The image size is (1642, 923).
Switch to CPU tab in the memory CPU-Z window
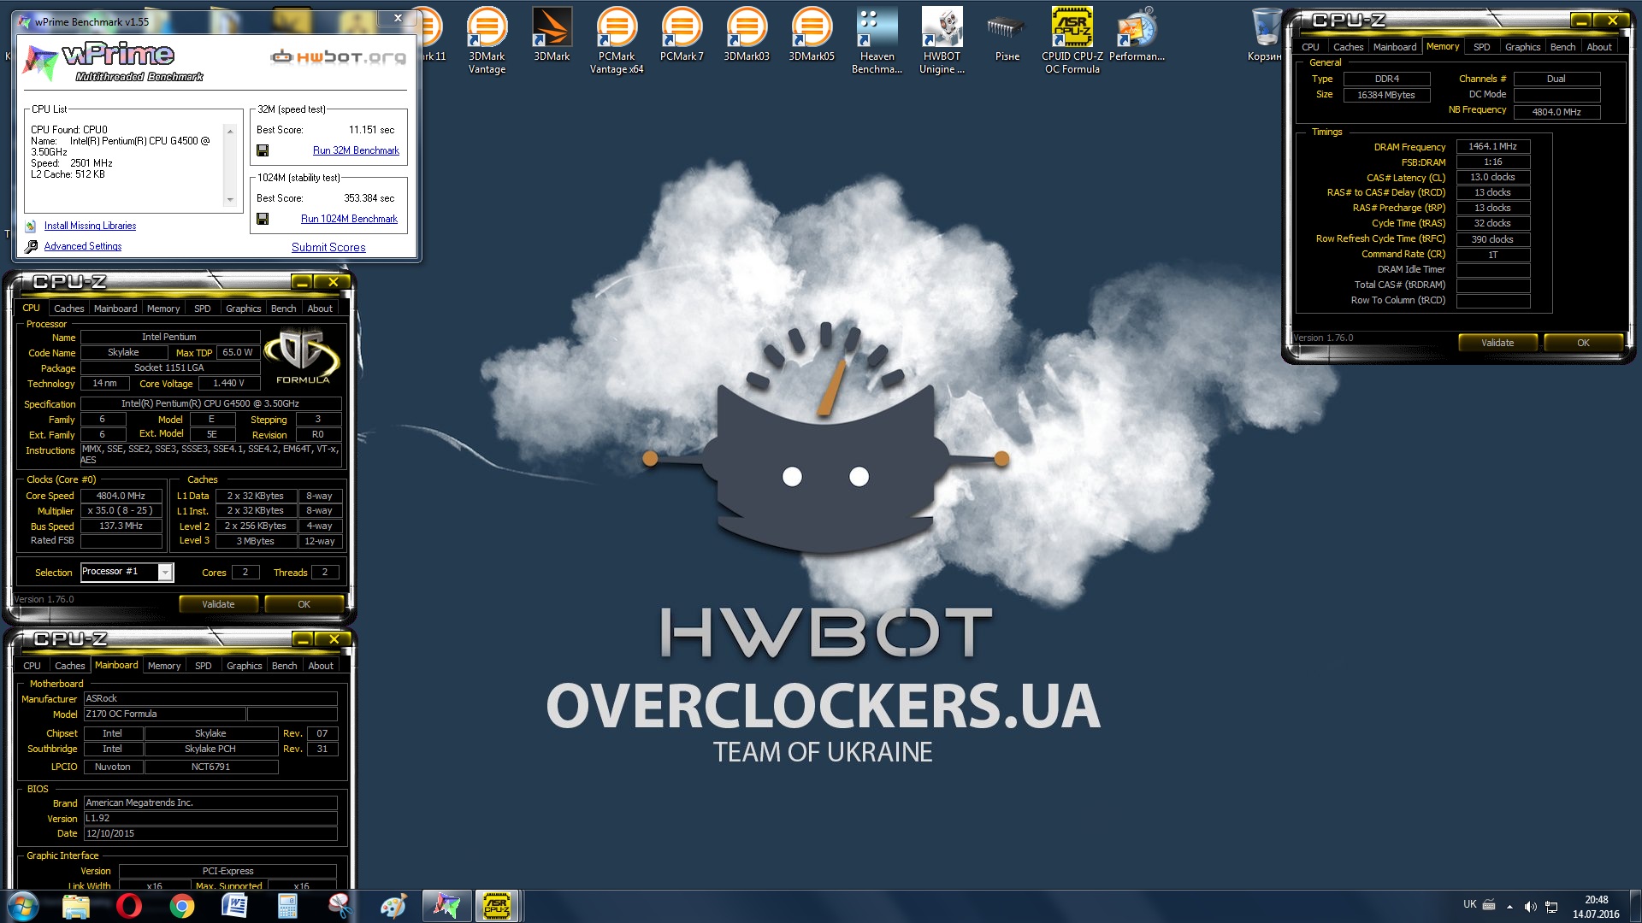pyautogui.click(x=1310, y=47)
